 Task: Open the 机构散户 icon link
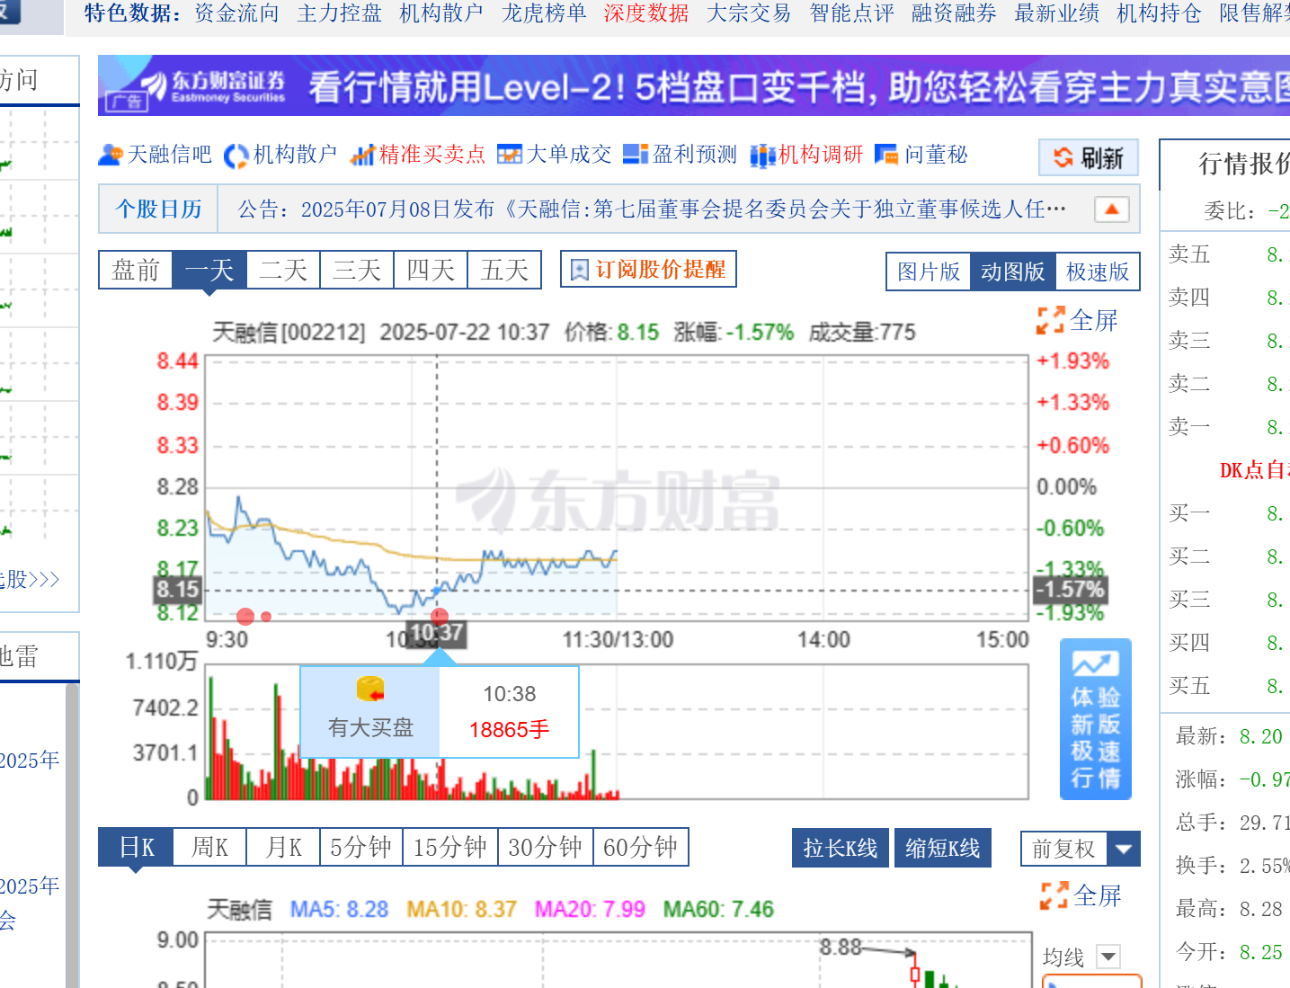click(x=236, y=156)
